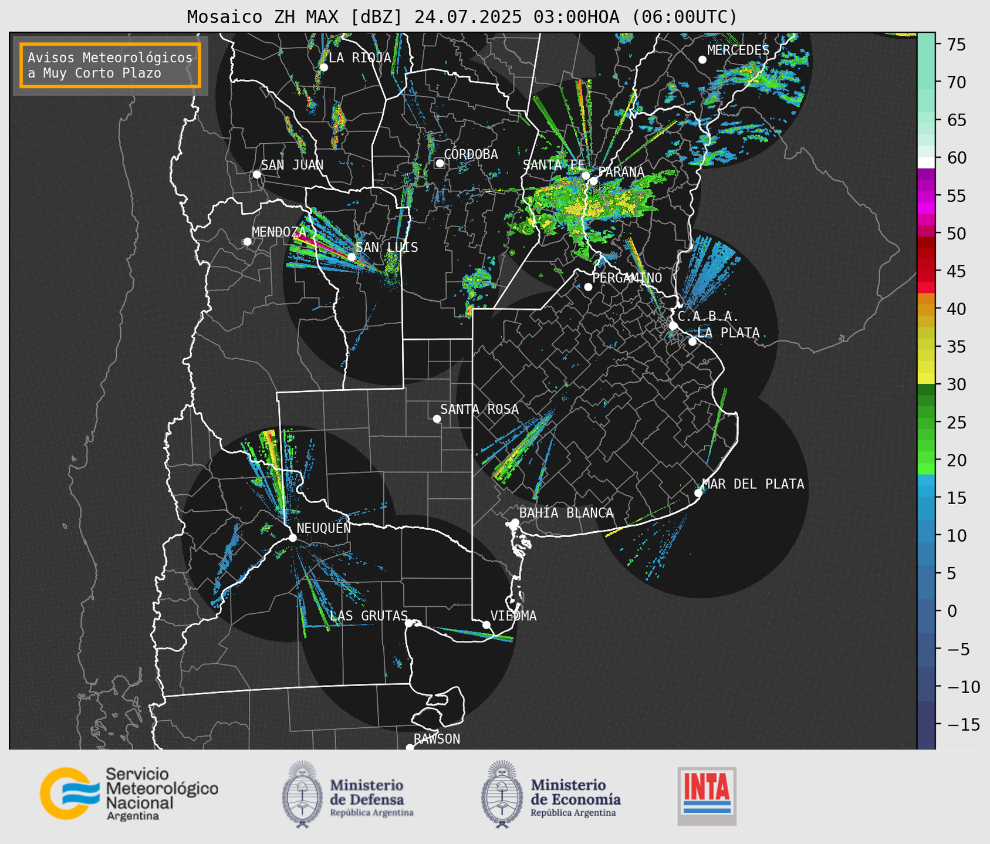This screenshot has width=990, height=844.
Task: Select the MERCEDES city marker
Action: pyautogui.click(x=702, y=60)
